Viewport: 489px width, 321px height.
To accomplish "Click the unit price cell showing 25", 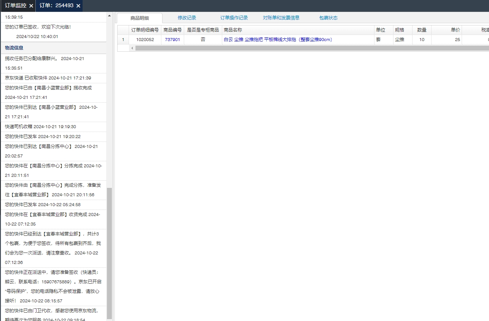I will coord(446,40).
